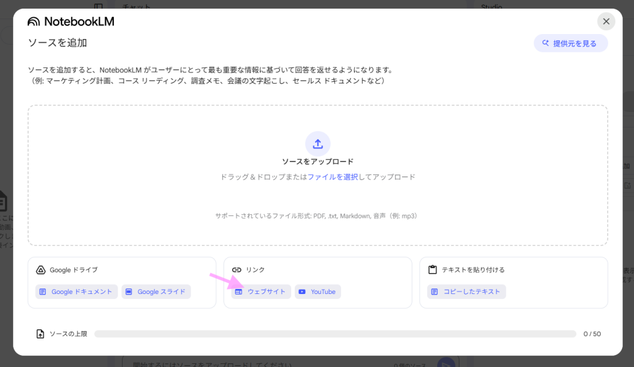The width and height of the screenshot is (634, 367).
Task: Add a Google ドキュメント source
Action: click(76, 292)
